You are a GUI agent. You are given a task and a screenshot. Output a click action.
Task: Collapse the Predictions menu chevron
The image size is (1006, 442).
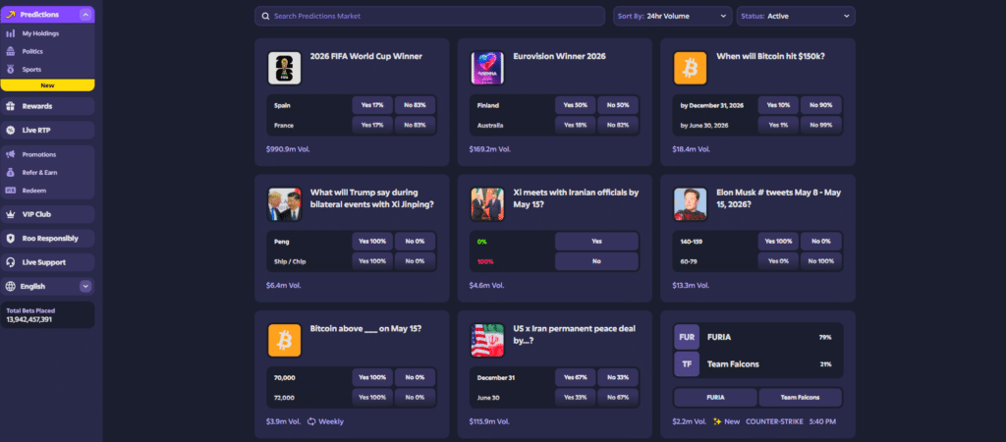(x=85, y=14)
